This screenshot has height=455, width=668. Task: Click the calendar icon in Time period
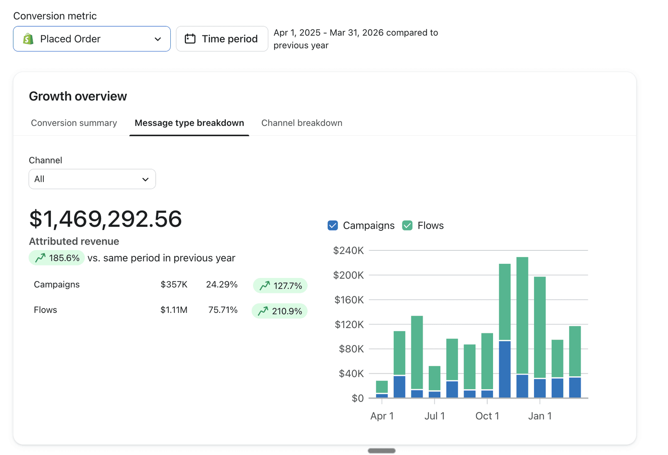pyautogui.click(x=190, y=39)
